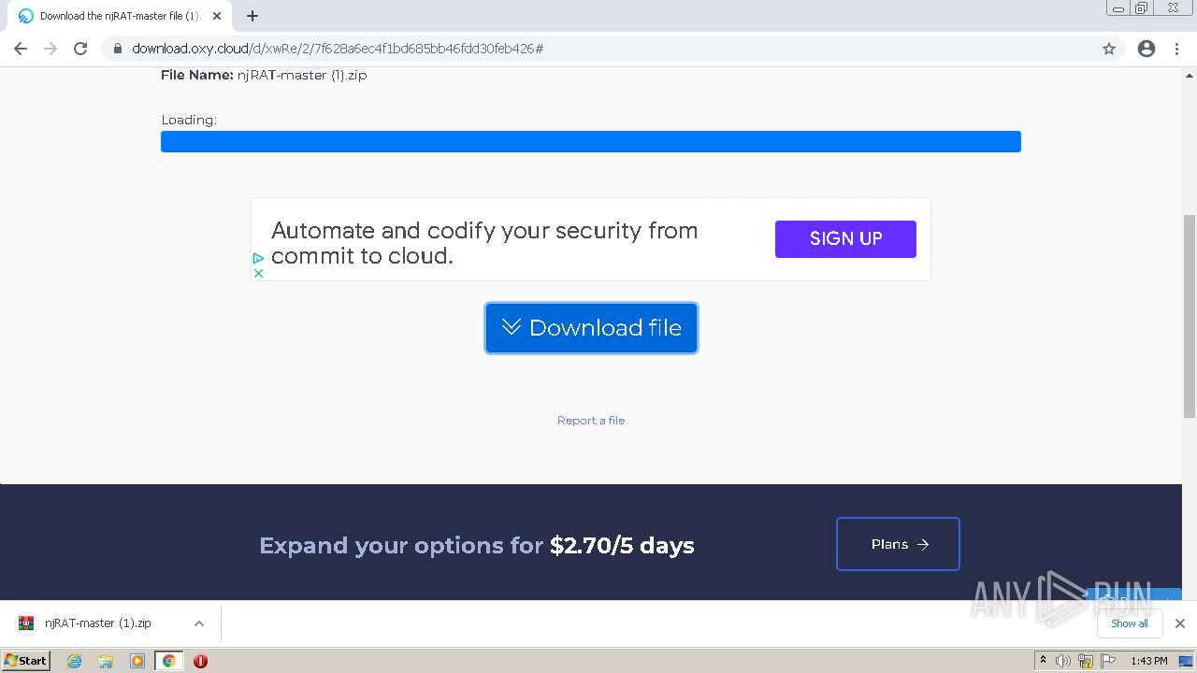This screenshot has width=1197, height=673.
Task: Open AdChoices triangle icon
Action: click(x=259, y=258)
